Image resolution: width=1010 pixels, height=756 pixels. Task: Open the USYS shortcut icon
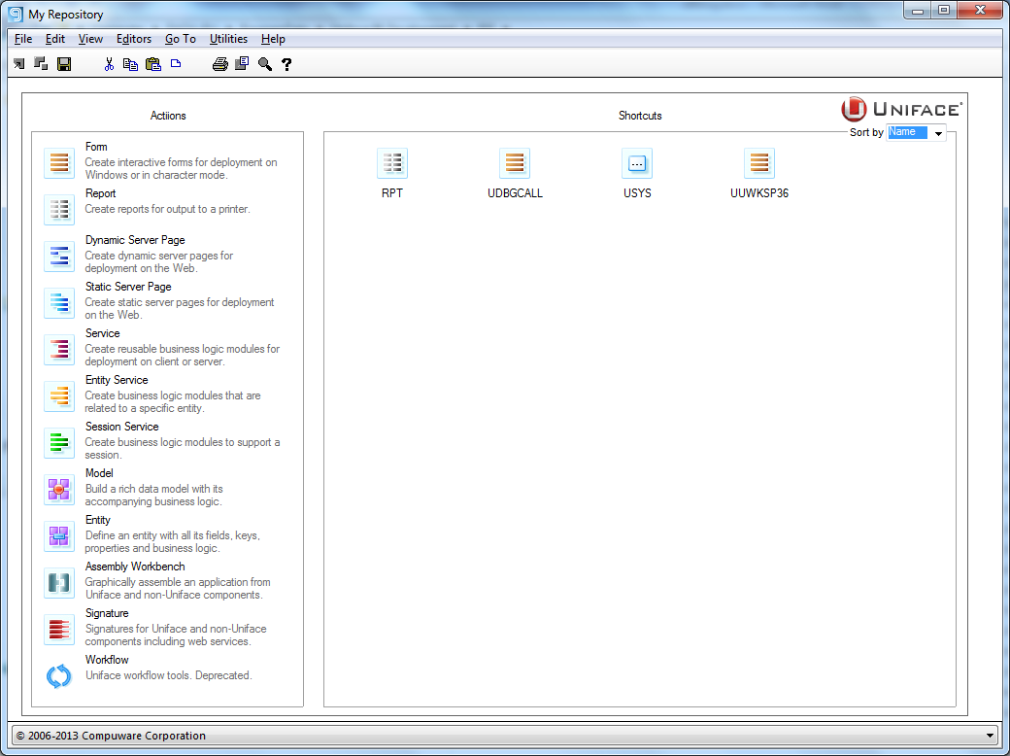click(x=637, y=163)
